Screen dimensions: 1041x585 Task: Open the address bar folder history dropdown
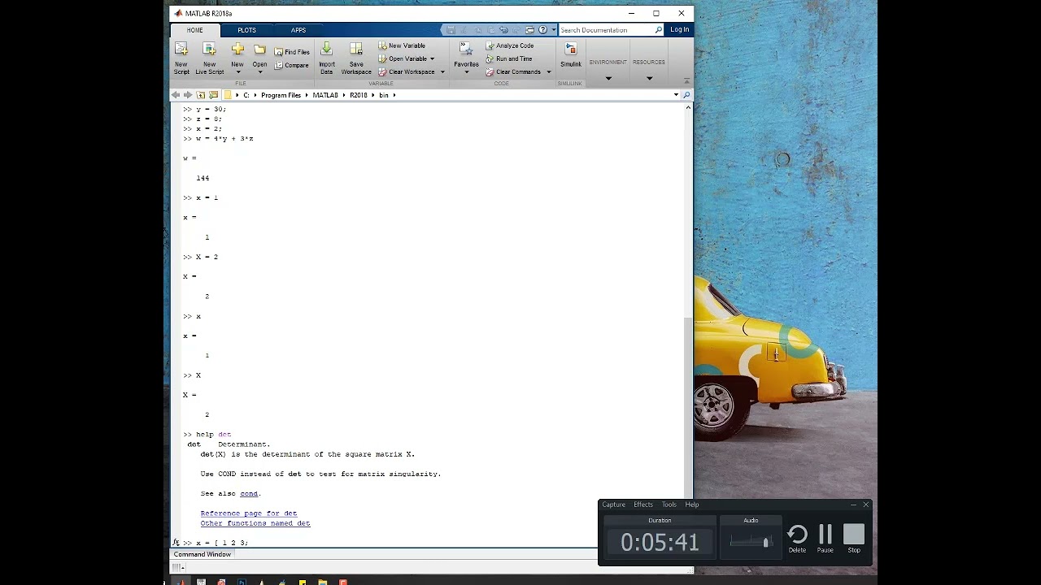[676, 95]
